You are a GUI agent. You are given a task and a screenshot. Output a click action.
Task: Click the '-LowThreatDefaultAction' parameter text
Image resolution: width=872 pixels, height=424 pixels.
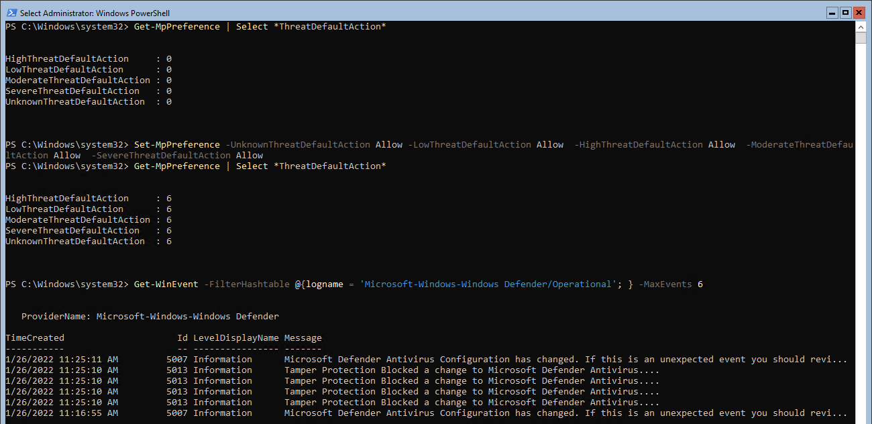click(x=470, y=145)
